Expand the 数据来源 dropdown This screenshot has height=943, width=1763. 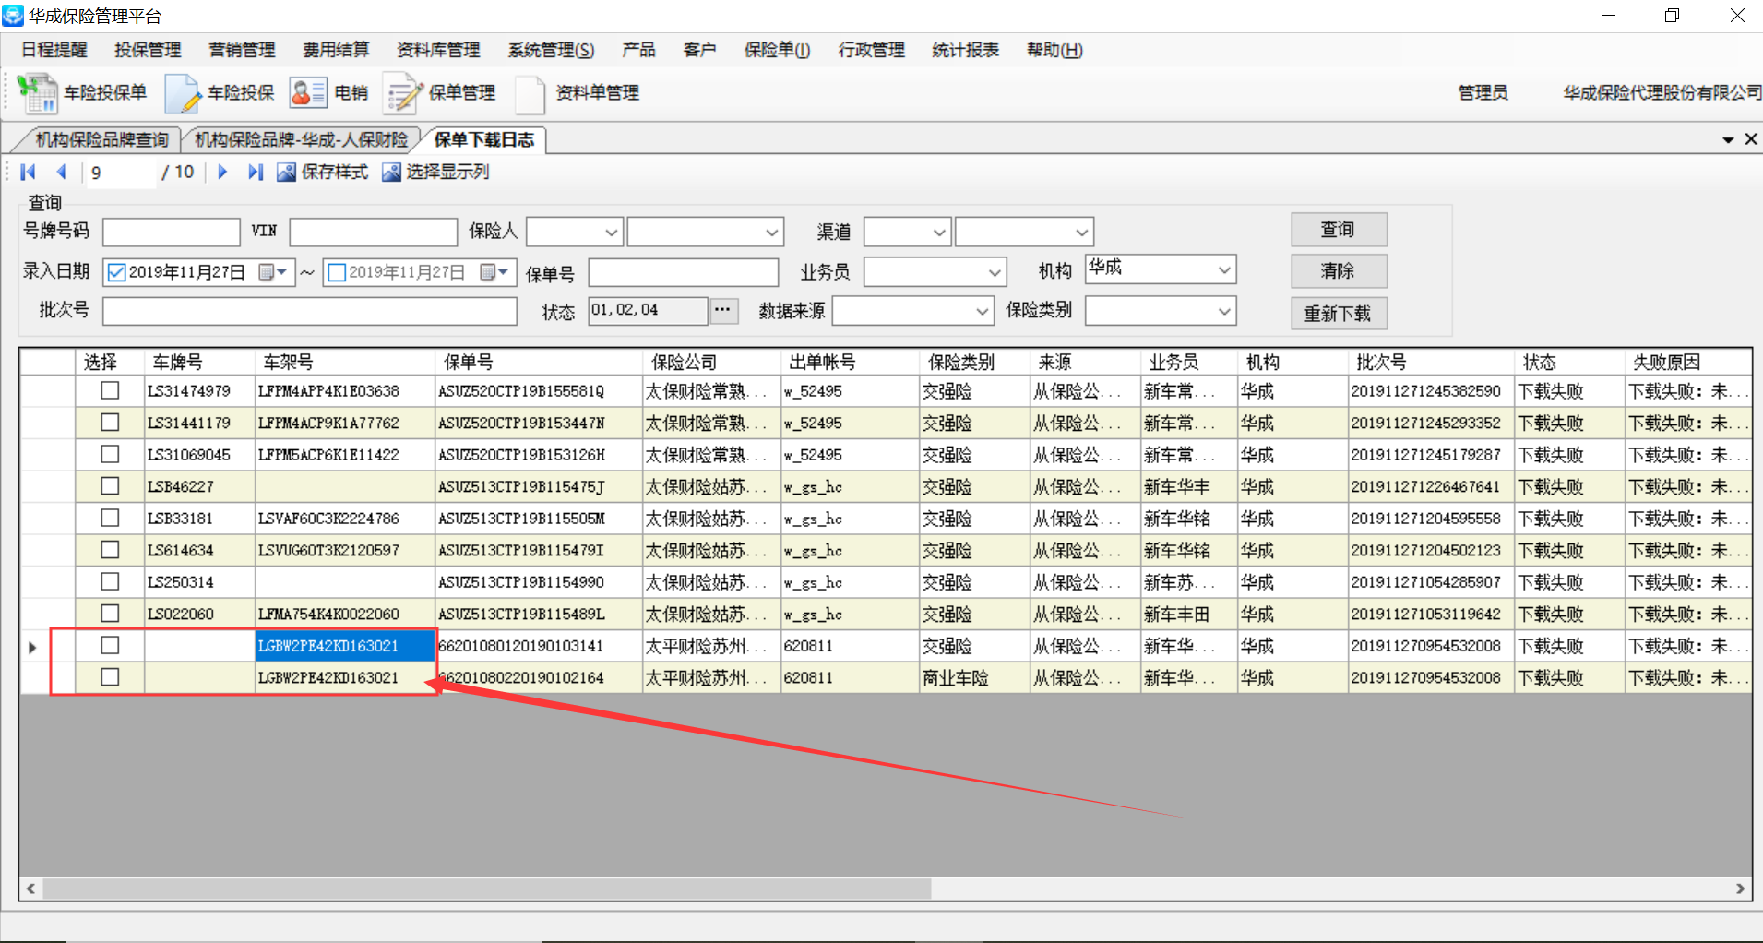pyautogui.click(x=982, y=312)
